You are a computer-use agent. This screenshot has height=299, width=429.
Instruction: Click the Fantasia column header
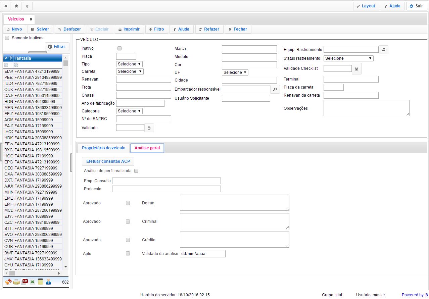[38, 58]
